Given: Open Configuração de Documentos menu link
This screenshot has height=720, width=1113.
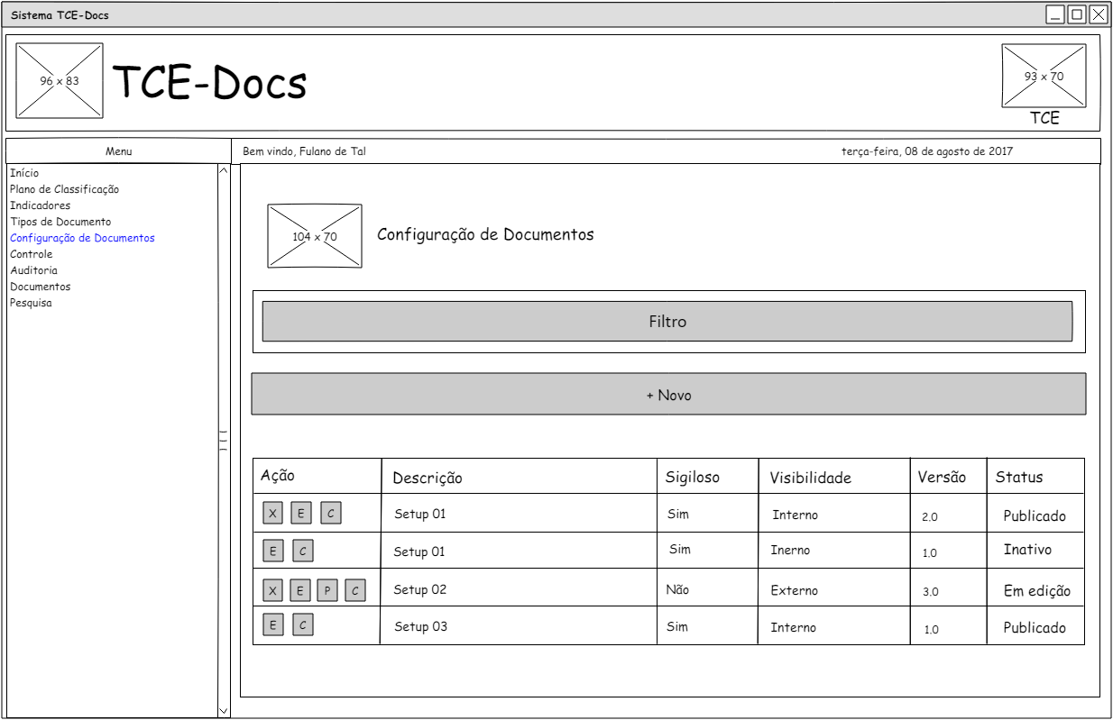Looking at the screenshot, I should 82,238.
